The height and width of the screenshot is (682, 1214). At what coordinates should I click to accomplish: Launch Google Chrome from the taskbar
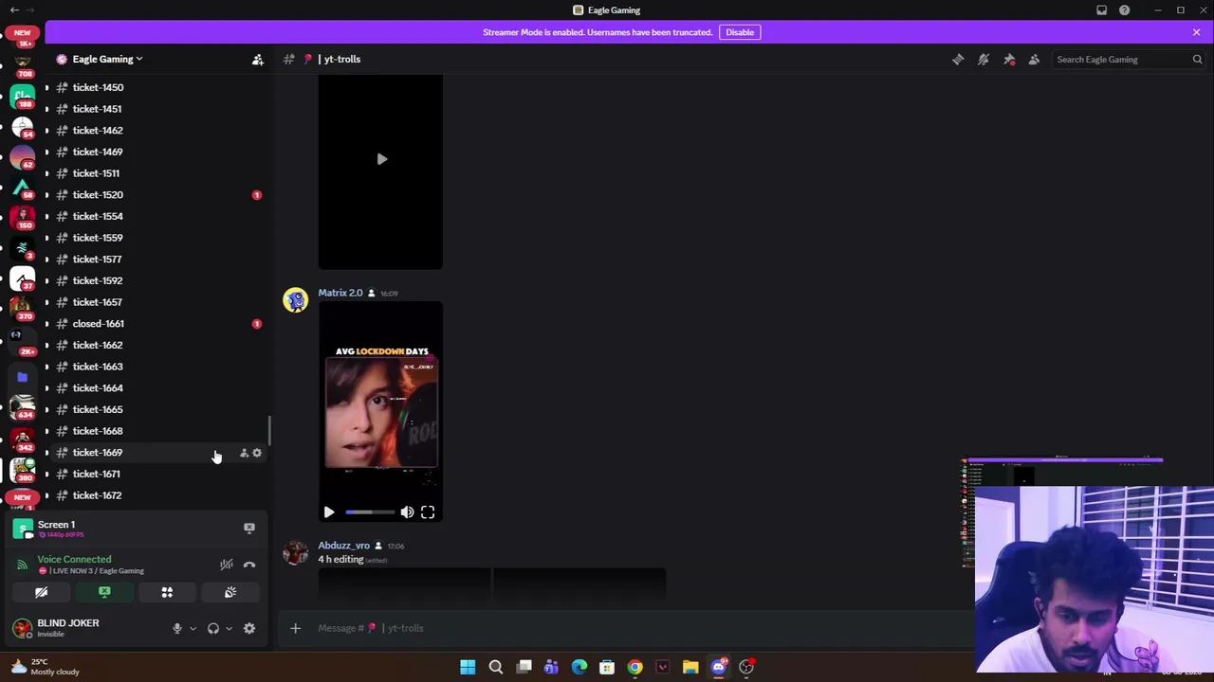tap(635, 667)
